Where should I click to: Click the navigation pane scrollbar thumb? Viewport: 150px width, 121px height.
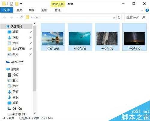click(34, 59)
